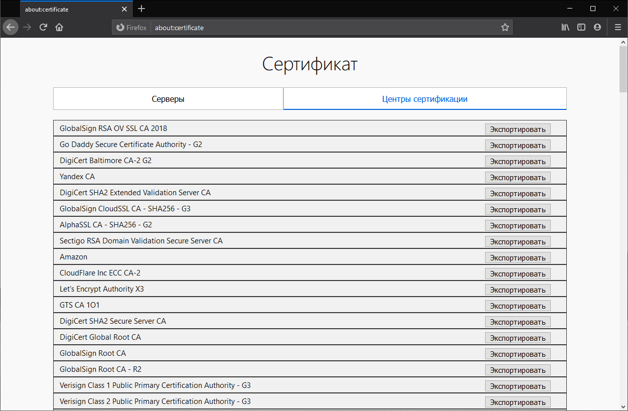Export the Yandex CA certificate
The image size is (628, 411).
coord(518,177)
